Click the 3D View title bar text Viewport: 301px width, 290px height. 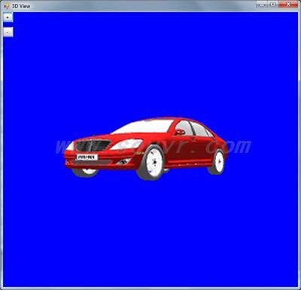[21, 6]
